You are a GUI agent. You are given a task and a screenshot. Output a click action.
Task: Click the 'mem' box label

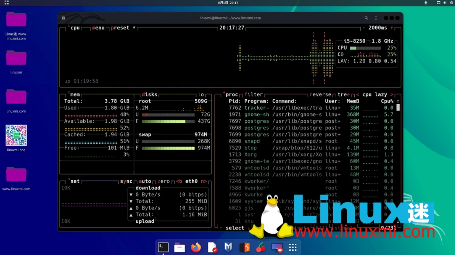point(75,94)
